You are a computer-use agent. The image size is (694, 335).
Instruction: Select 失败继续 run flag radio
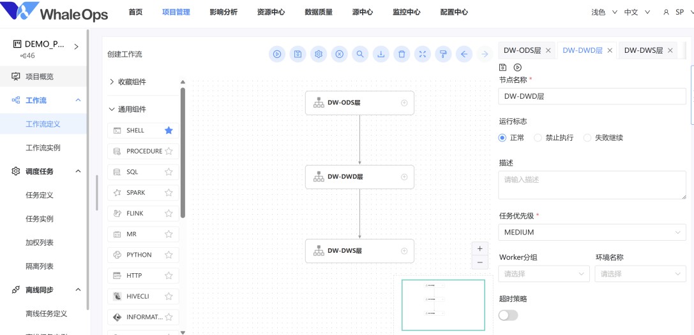[587, 138]
